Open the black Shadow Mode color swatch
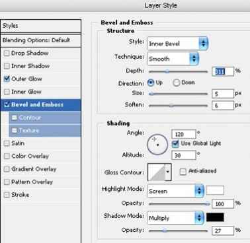 coord(215,217)
